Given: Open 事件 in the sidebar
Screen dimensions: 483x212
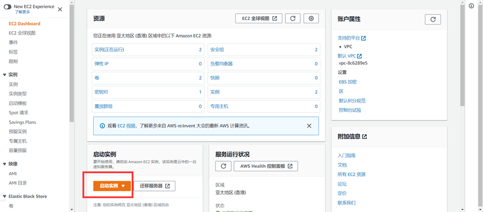Looking at the screenshot, I should (x=13, y=42).
